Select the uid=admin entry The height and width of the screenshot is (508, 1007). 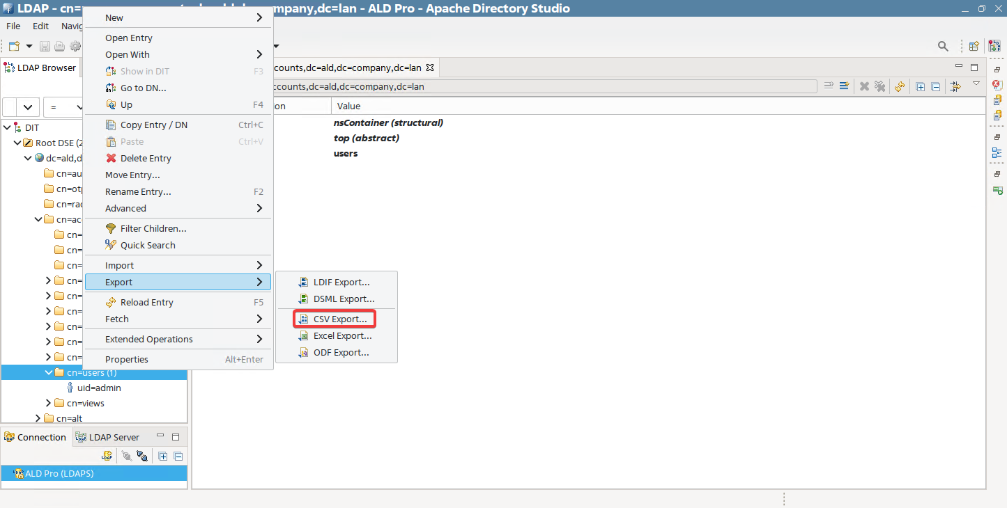pyautogui.click(x=99, y=388)
